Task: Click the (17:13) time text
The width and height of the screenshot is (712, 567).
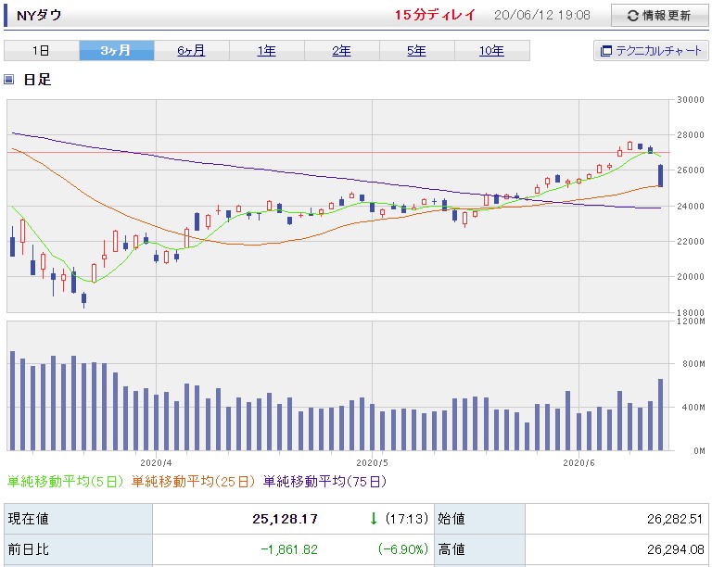Action: pyautogui.click(x=407, y=519)
